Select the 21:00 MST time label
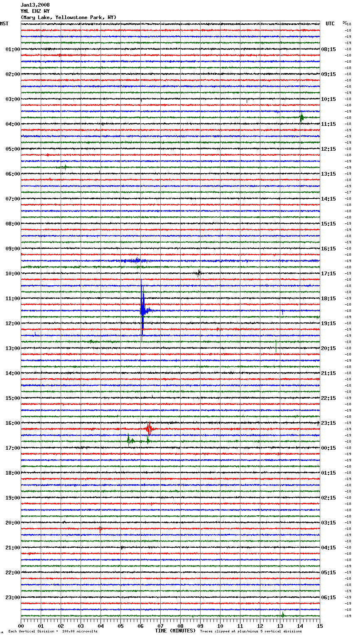 [x=13, y=548]
